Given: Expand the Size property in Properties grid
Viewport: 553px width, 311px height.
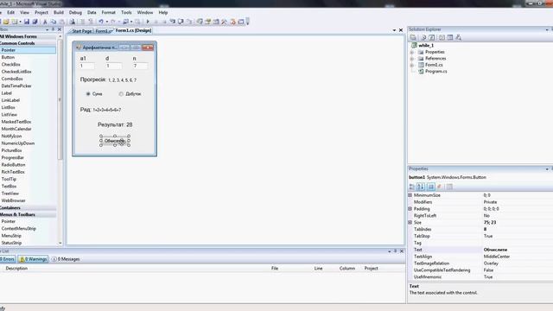Looking at the screenshot, I should (x=410, y=223).
